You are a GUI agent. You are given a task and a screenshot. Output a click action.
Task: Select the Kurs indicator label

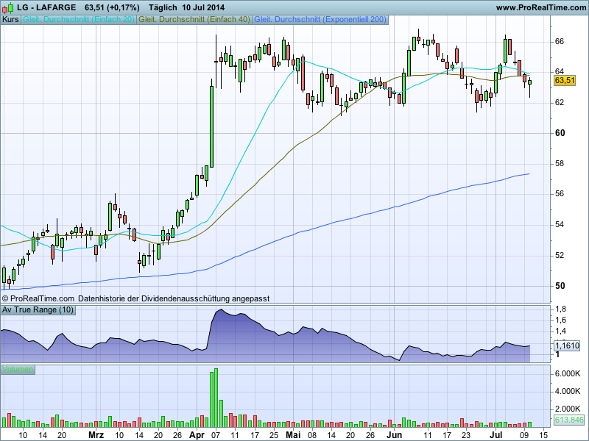click(x=11, y=18)
